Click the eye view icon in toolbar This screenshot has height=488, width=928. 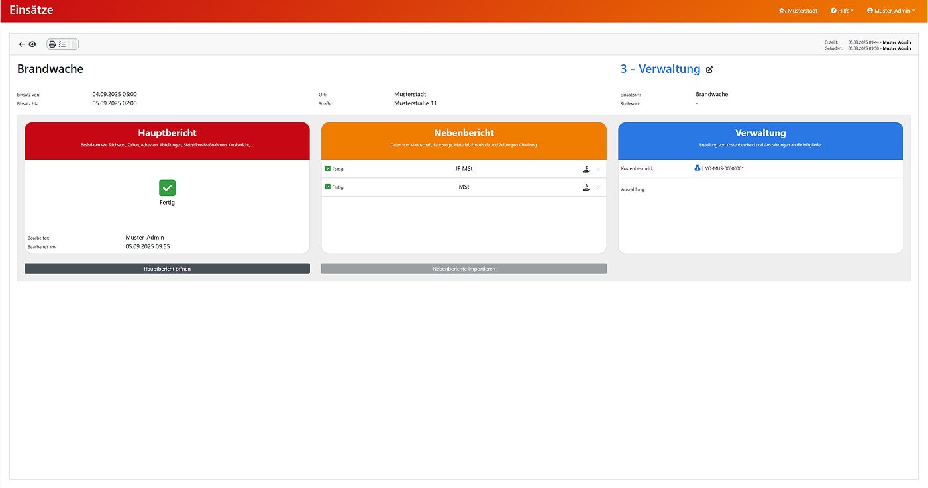point(32,44)
